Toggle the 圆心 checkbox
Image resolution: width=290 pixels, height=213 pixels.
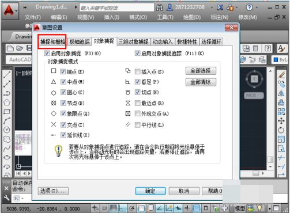point(63,92)
